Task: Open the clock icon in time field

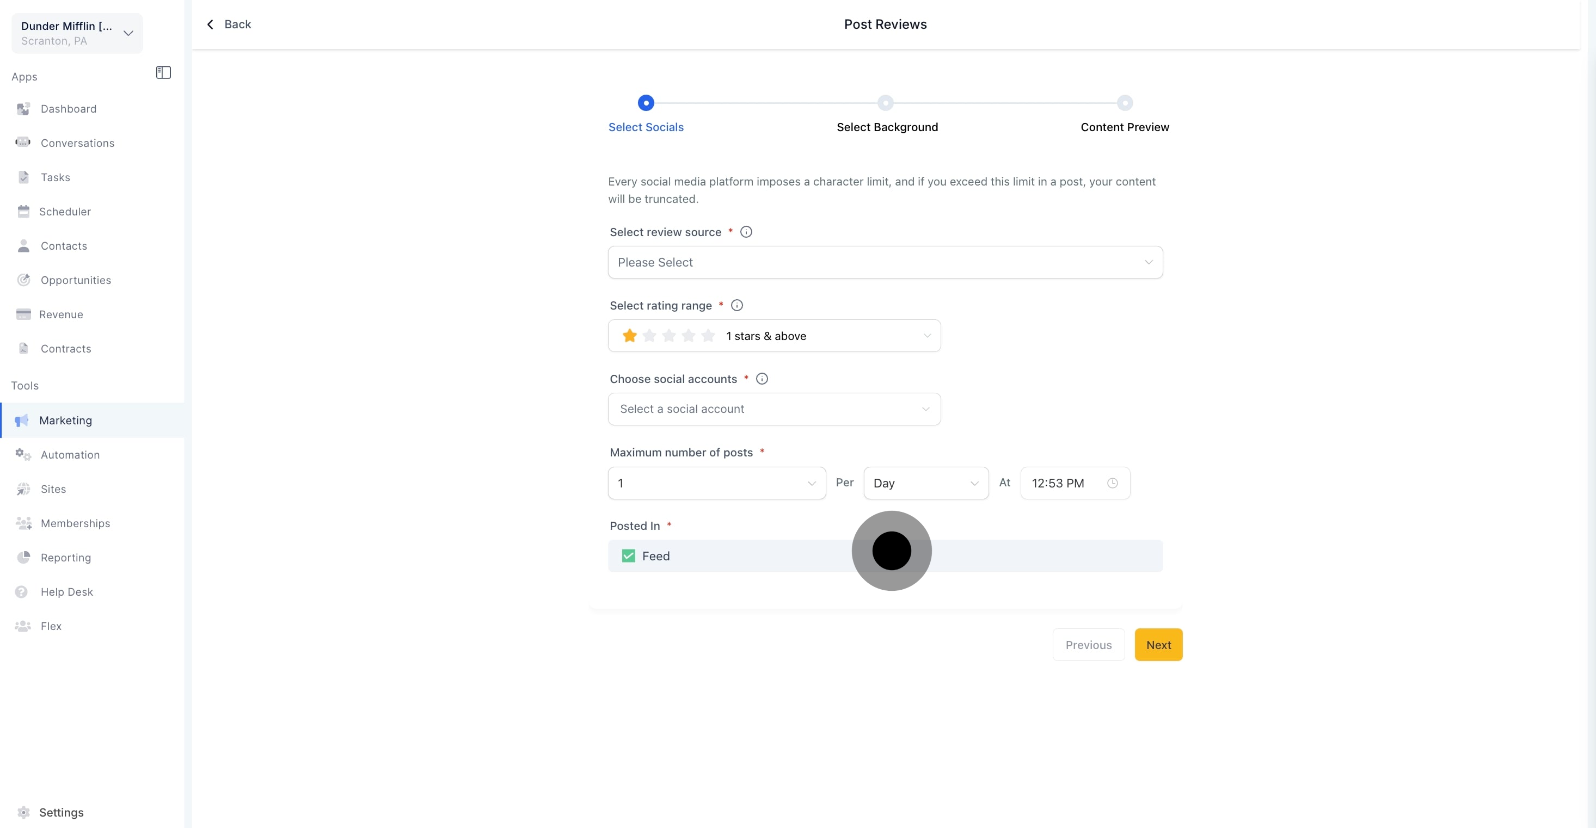Action: 1112,483
